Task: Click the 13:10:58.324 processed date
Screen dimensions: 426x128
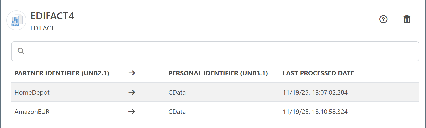Action: pyautogui.click(x=315, y=112)
